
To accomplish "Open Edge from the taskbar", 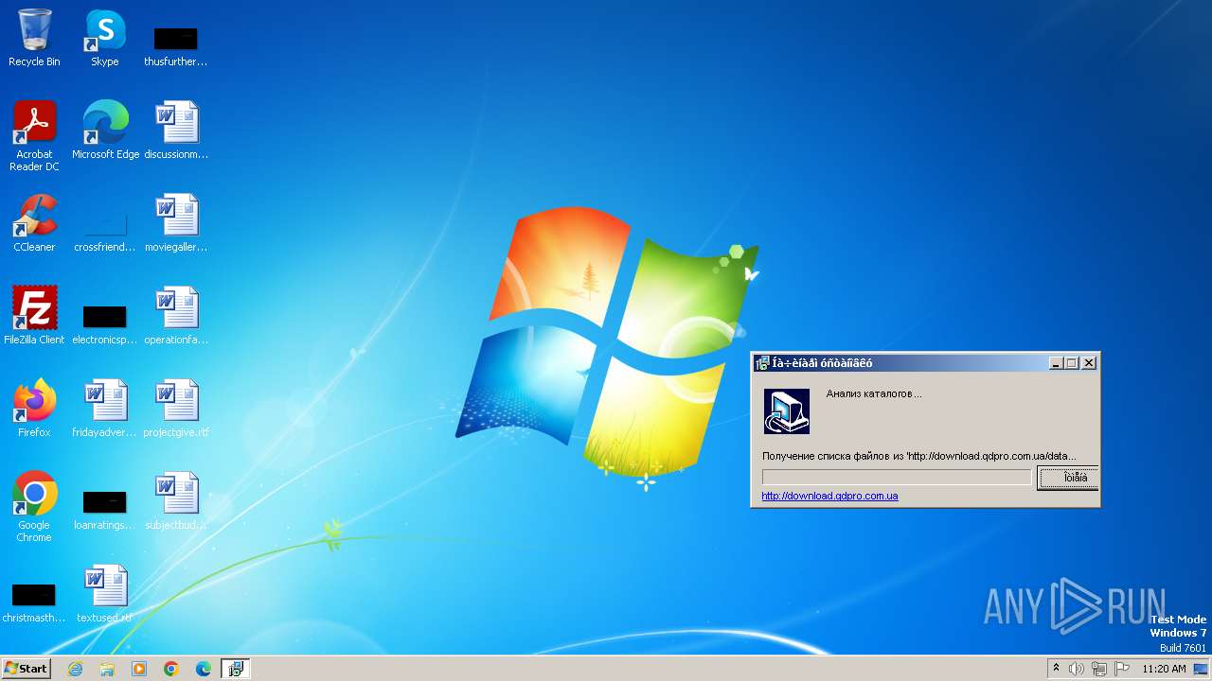I will [x=204, y=669].
